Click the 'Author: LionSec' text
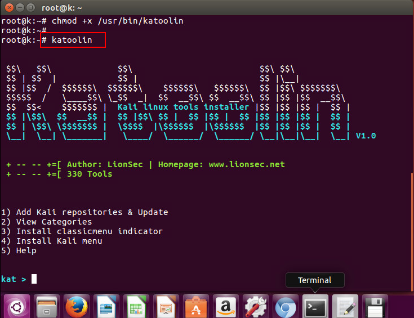 tap(105, 164)
